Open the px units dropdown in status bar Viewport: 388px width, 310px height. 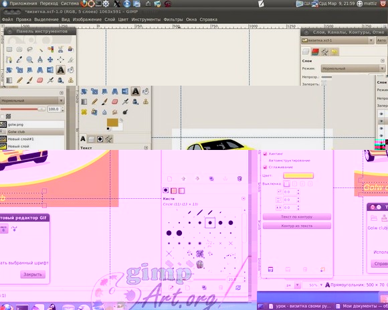click(293, 285)
